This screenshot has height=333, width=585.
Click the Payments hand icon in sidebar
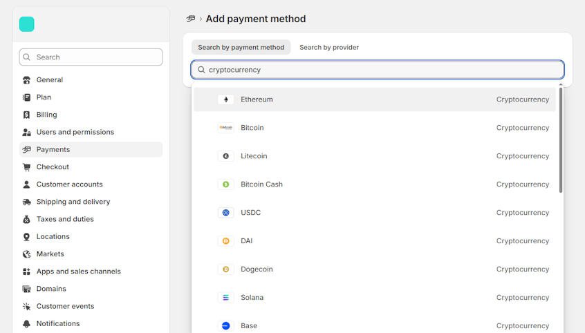click(26, 149)
